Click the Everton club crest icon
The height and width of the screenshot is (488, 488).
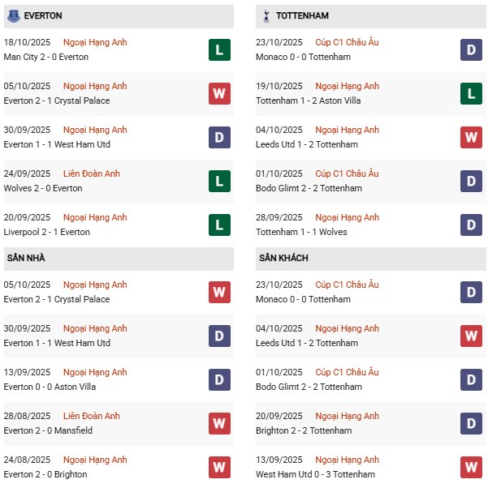(x=13, y=15)
